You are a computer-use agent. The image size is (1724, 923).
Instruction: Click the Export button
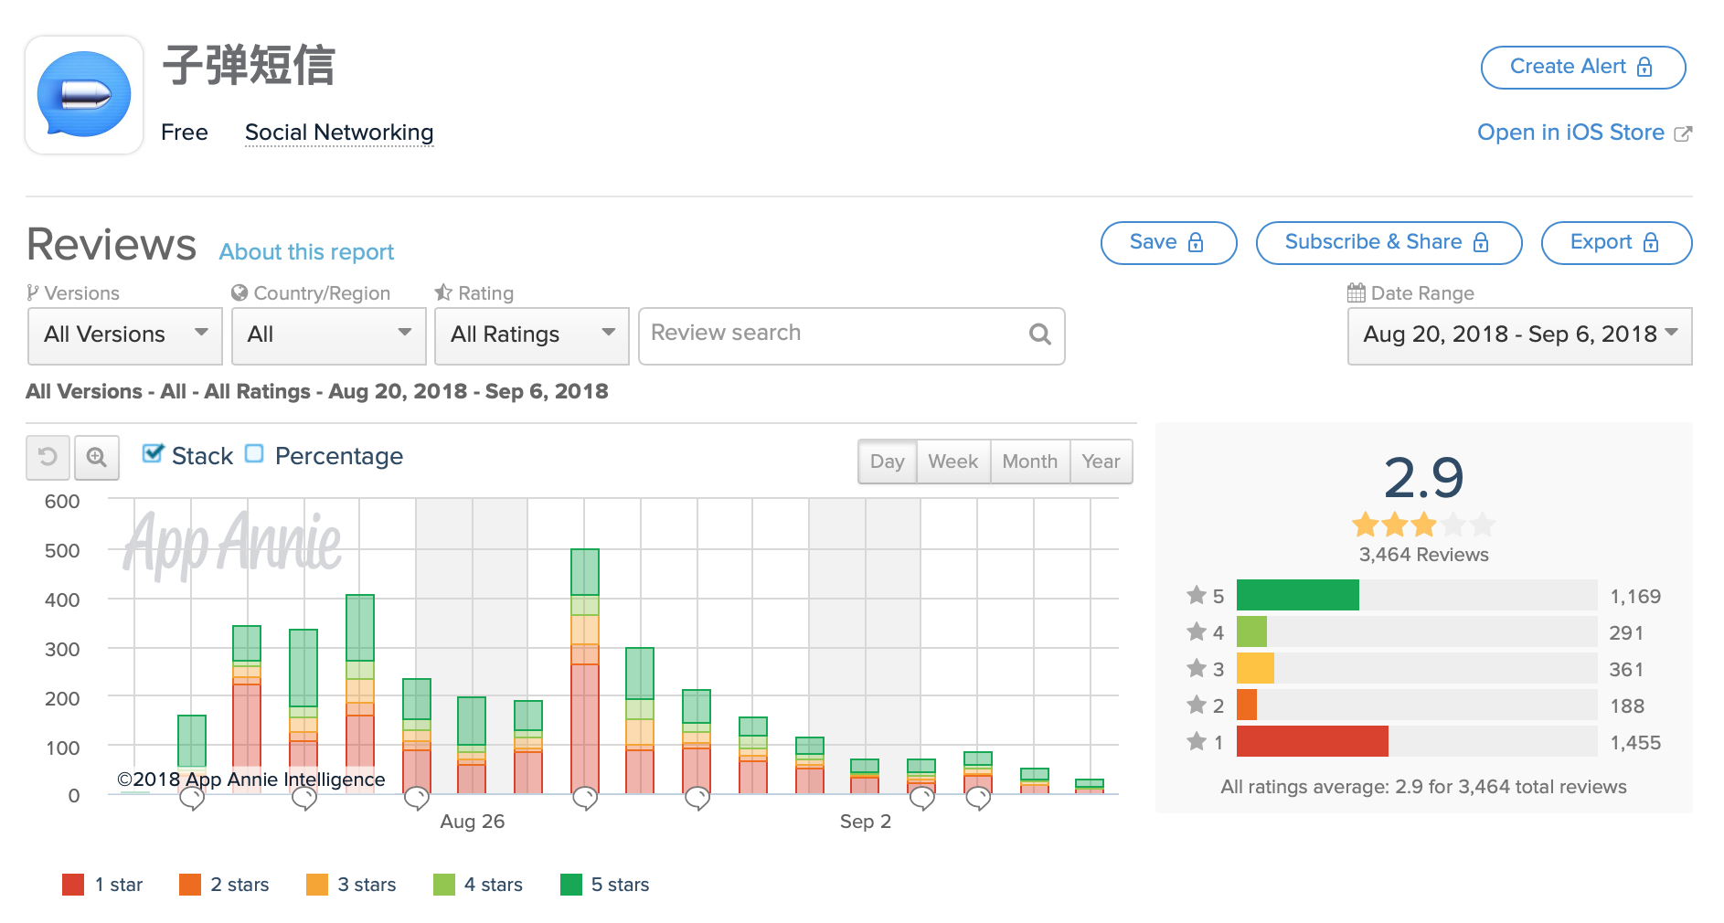pos(1617,243)
